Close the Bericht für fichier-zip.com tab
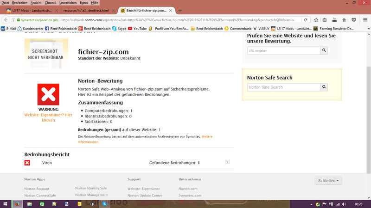The width and height of the screenshot is (371, 208). click(170, 11)
